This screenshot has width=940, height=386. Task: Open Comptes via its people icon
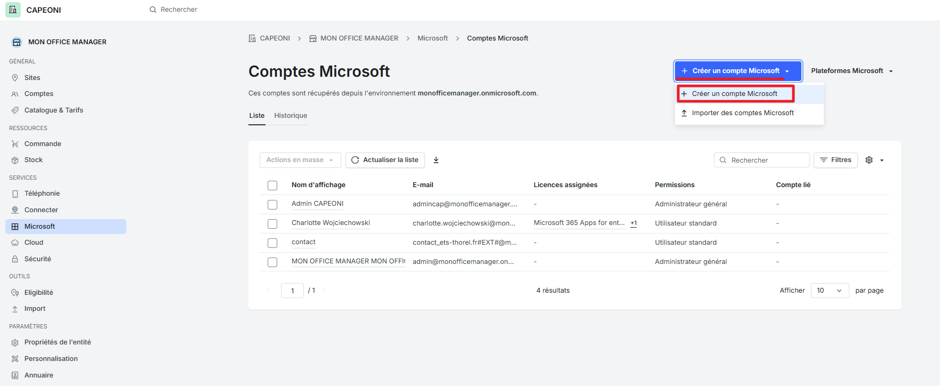[x=15, y=94]
